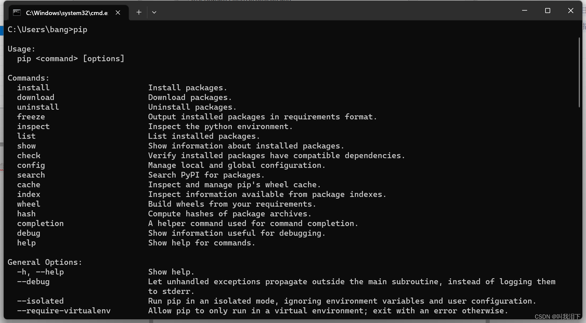586x323 pixels.
Task: Click the 'General Options:' heading
Action: tap(45, 262)
